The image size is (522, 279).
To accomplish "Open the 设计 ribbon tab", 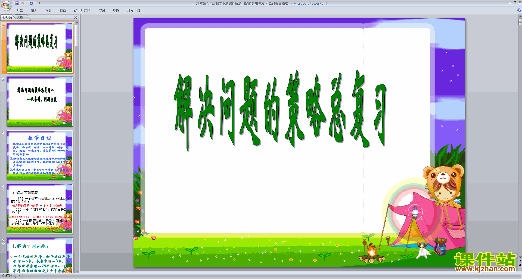I will click(x=48, y=11).
